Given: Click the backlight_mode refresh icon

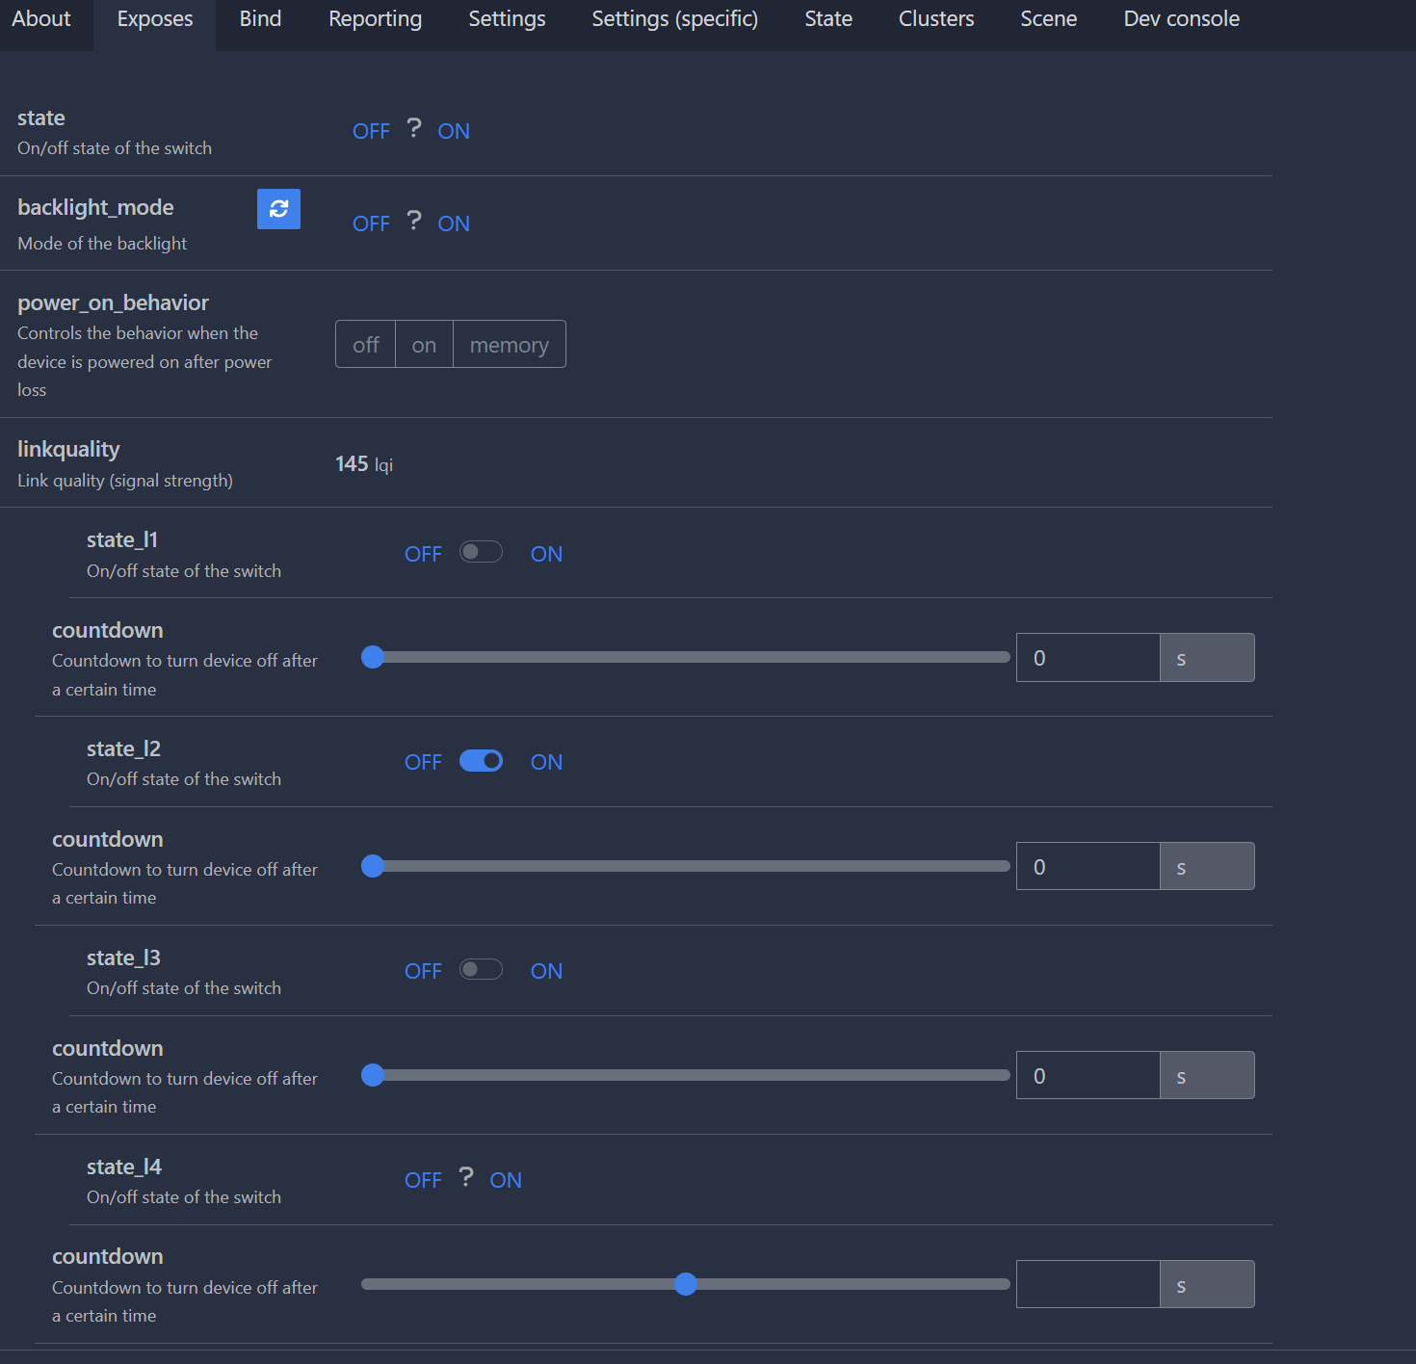Looking at the screenshot, I should (278, 209).
